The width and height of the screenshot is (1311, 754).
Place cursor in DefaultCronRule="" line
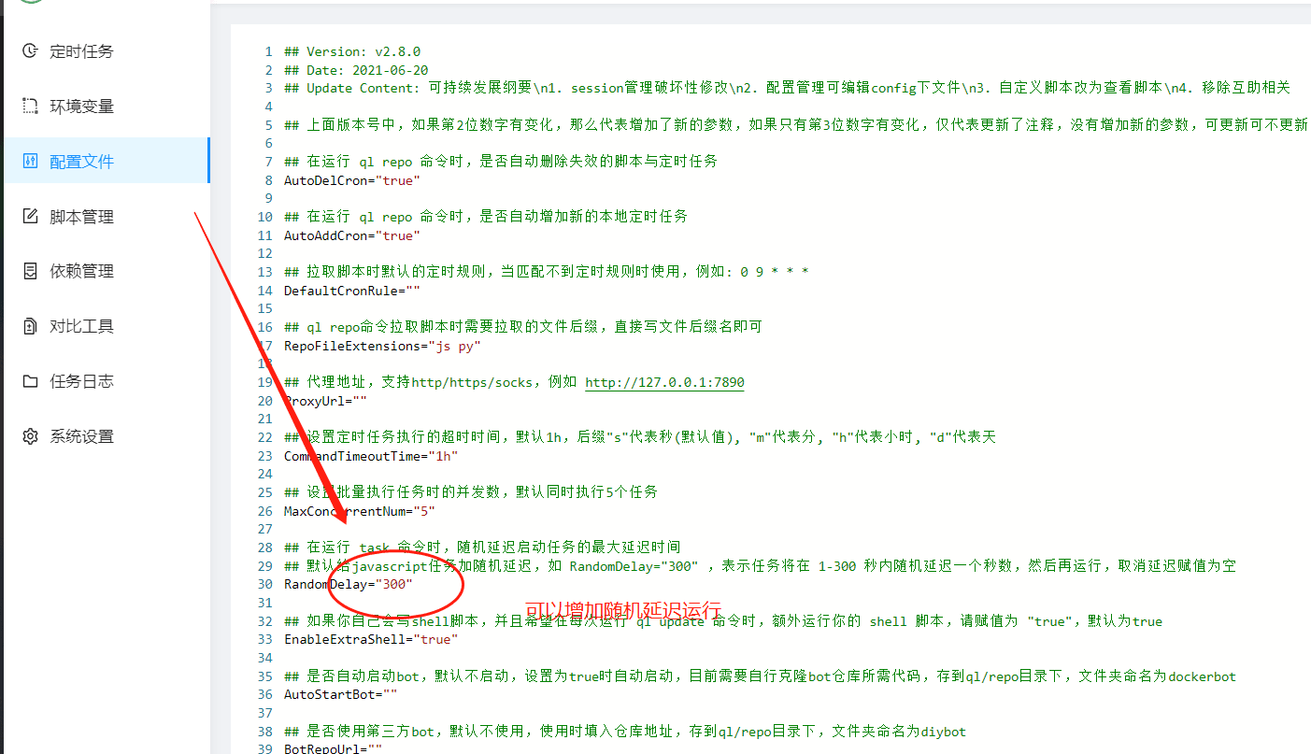(352, 291)
